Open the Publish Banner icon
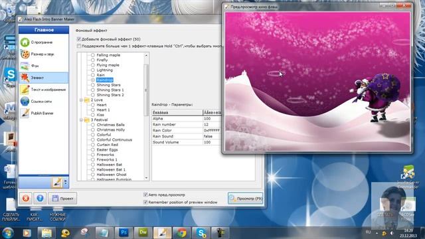The image size is (425, 239). (x=25, y=114)
